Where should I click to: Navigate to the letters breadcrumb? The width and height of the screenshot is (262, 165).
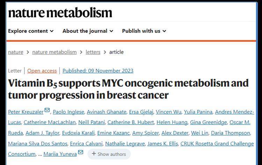(x=93, y=52)
